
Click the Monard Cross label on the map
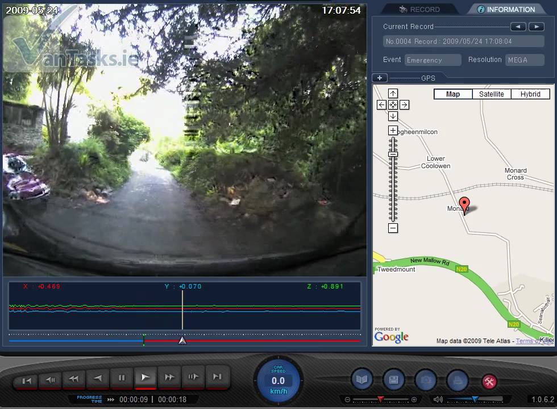(x=516, y=174)
